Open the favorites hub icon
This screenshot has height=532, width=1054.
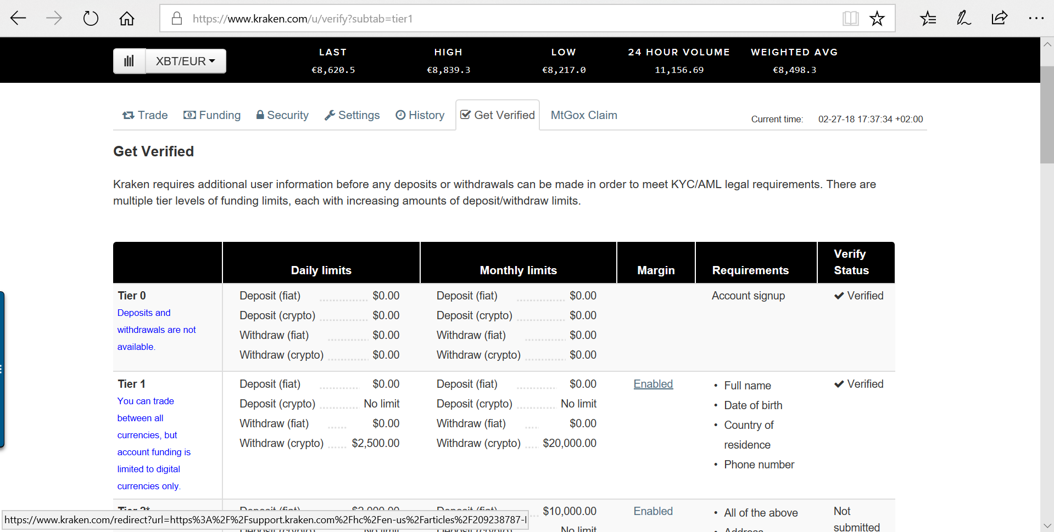(928, 18)
